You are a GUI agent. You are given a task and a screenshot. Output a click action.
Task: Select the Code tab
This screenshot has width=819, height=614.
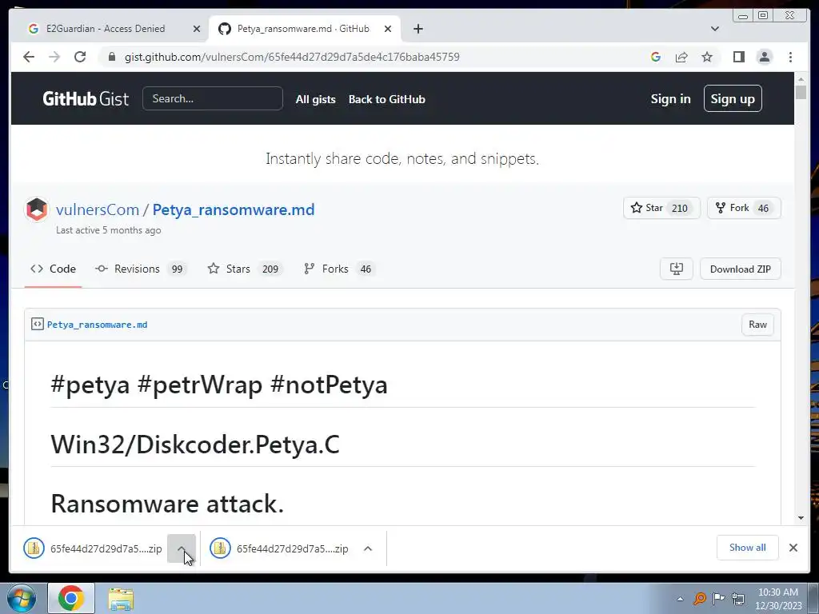53,269
